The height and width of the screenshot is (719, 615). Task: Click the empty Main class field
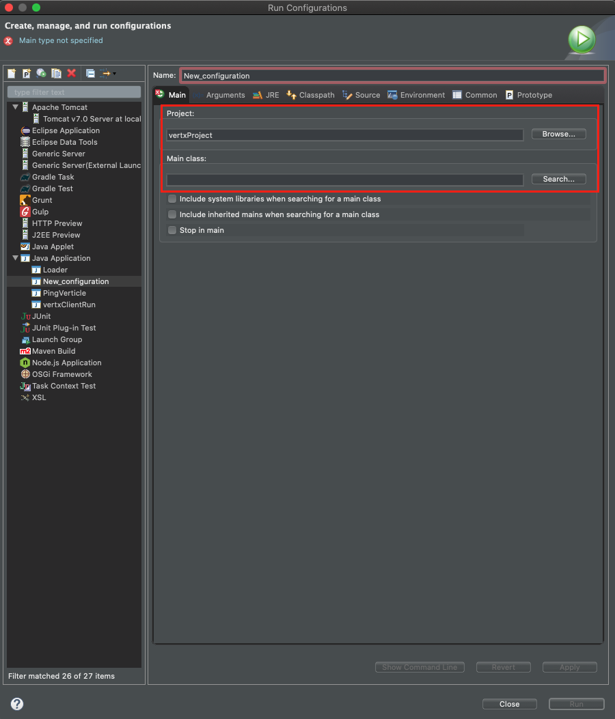[344, 180]
